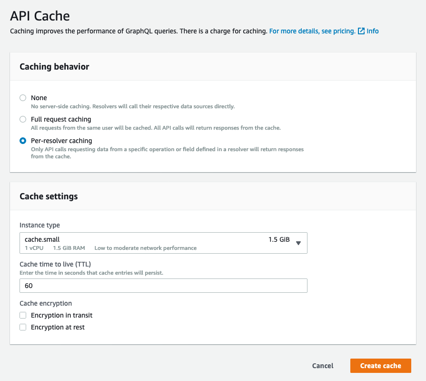Click the API Cache page title
The height and width of the screenshot is (381, 426).
[x=40, y=16]
